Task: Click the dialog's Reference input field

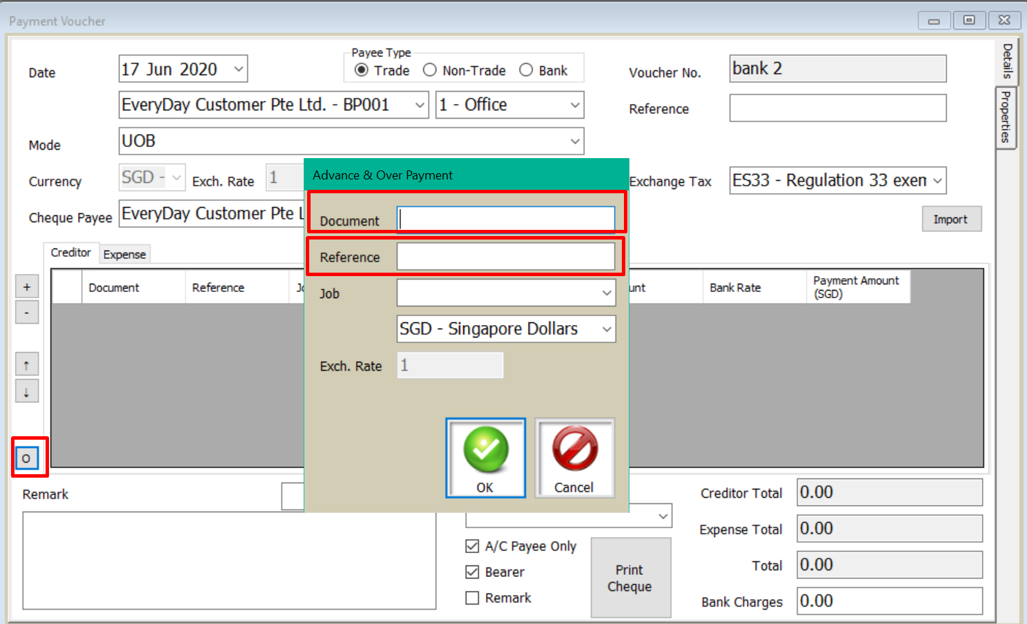Action: click(x=505, y=257)
